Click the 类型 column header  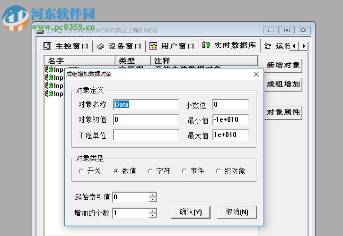[133, 60]
